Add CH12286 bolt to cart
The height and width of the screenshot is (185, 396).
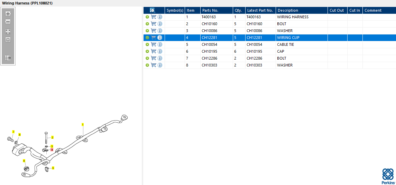click(x=154, y=58)
